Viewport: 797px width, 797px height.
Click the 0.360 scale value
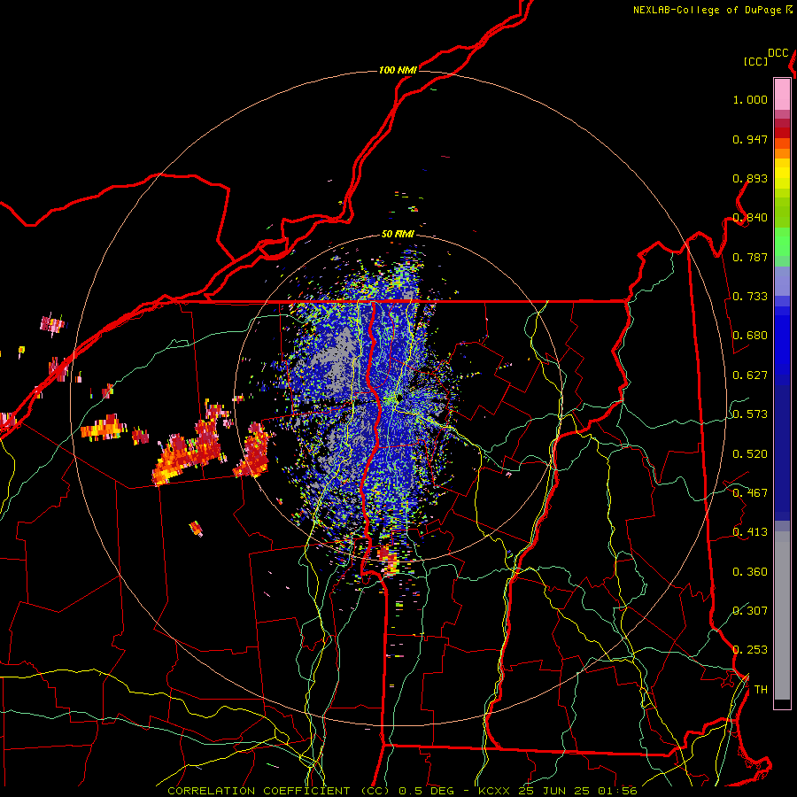(750, 572)
